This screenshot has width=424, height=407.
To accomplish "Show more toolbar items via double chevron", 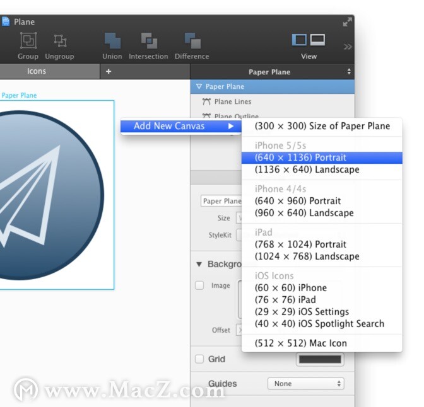I will coord(348,47).
